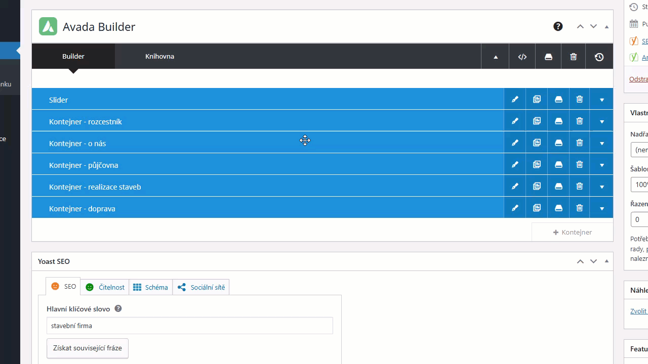The height and width of the screenshot is (364, 648).
Task: Clone the Kontejner - doprava container
Action: [537, 208]
